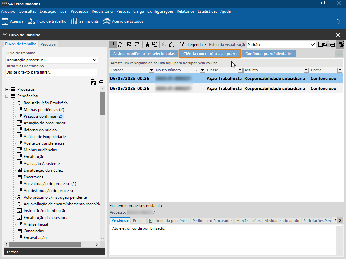346x259 pixels.
Task: Open Entrada column filter arrow
Action: click(x=151, y=70)
